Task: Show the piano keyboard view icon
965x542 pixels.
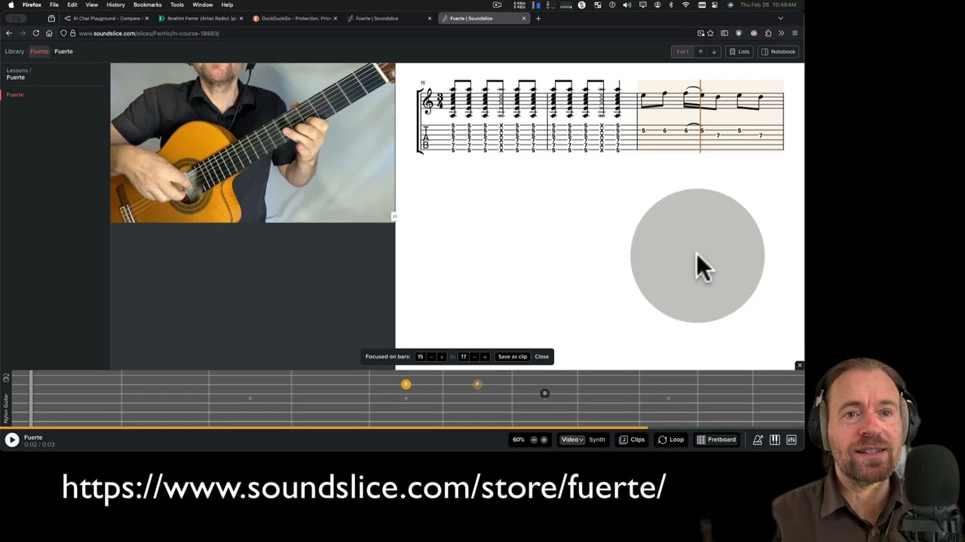Action: pyautogui.click(x=774, y=440)
